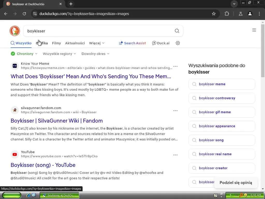The width and height of the screenshot is (265, 199).
Task: Open Chrome three-dot menu
Action: point(259,14)
